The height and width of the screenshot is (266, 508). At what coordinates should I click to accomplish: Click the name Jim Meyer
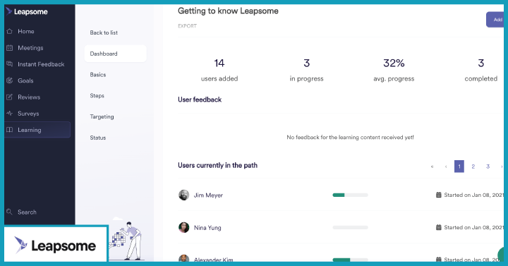208,195
